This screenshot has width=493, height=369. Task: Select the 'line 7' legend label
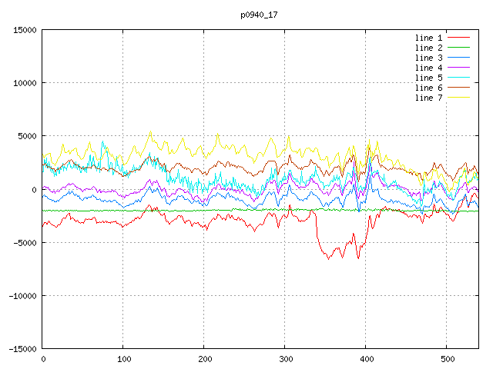[x=428, y=98]
